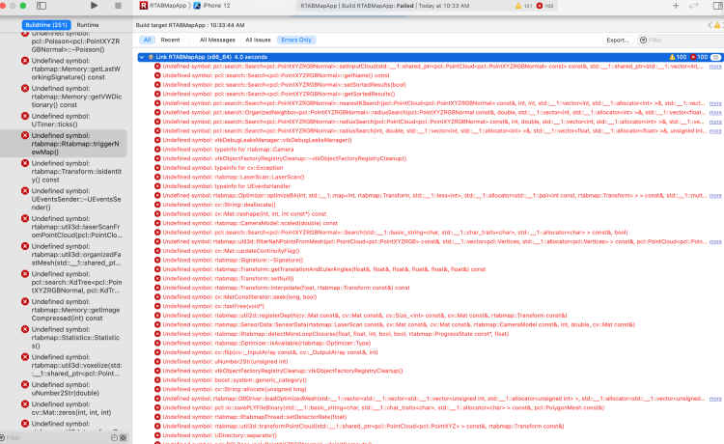Select the Recent scope button

tap(171, 40)
